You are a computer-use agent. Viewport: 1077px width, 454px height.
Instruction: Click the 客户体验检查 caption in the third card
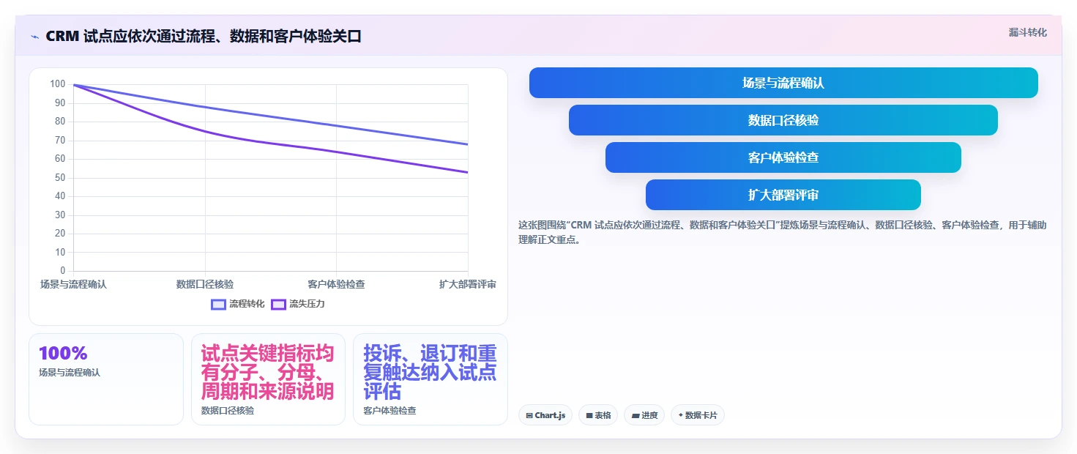click(x=390, y=411)
